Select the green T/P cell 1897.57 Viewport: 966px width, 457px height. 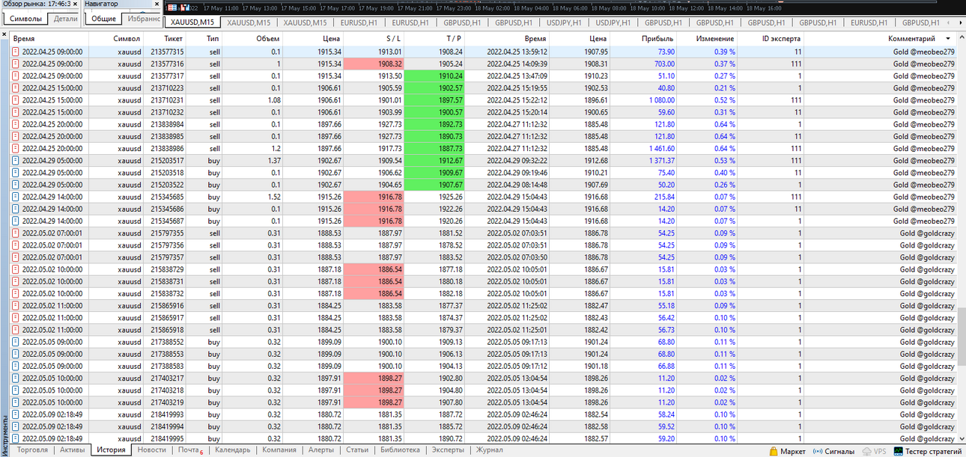(434, 100)
